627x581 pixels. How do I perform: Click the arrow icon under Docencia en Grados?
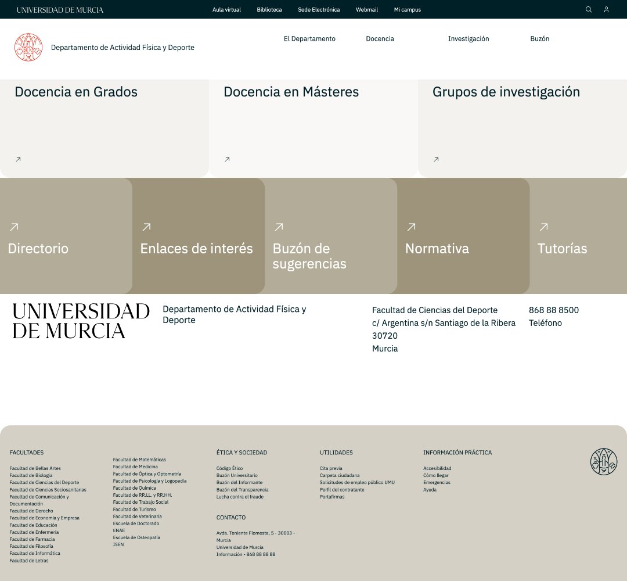pyautogui.click(x=18, y=159)
